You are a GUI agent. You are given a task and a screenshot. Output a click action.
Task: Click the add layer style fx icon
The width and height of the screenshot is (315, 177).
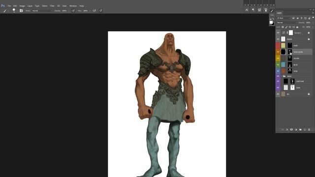[287, 130]
